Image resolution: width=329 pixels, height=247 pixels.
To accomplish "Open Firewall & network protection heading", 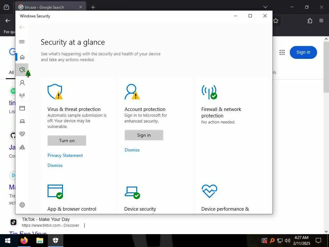I will pyautogui.click(x=221, y=112).
